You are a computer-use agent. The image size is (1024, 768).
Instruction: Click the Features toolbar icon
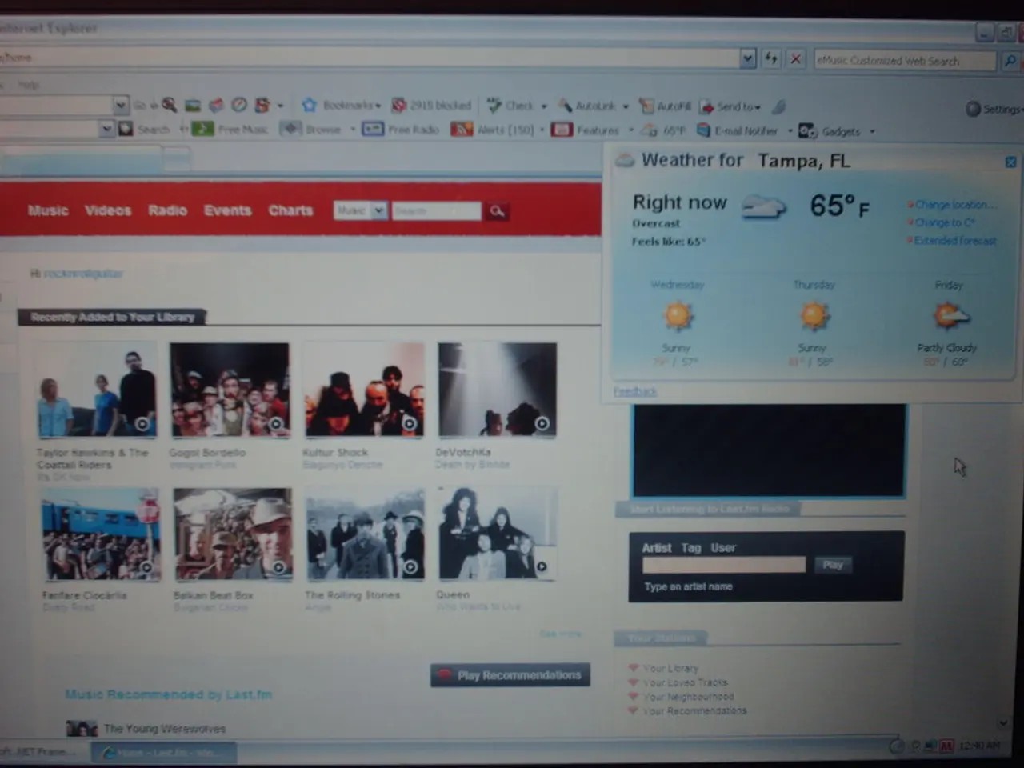pyautogui.click(x=562, y=130)
